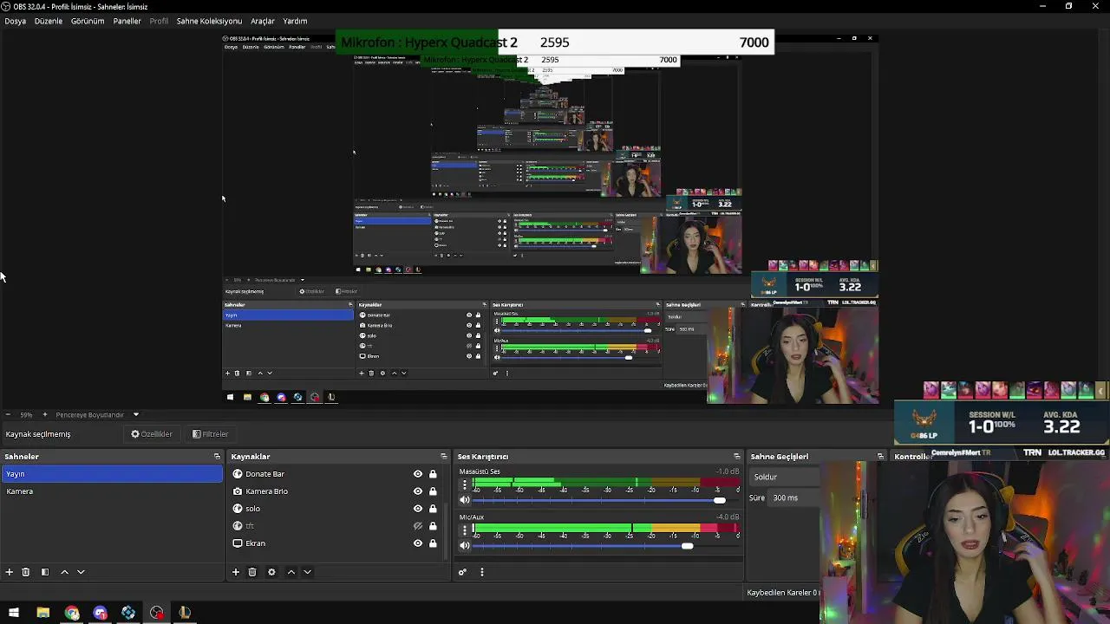Viewport: 1110px width, 624px height.
Task: Zoom in the preview with the plus icon
Action: click(45, 415)
